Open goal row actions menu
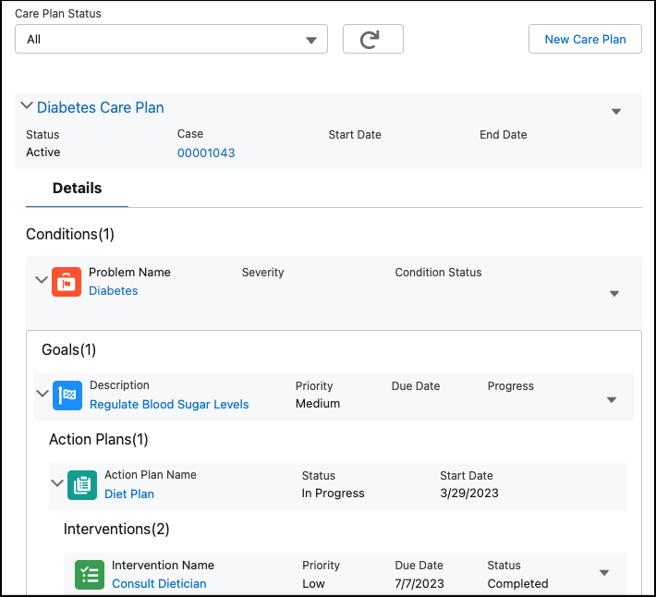The height and width of the screenshot is (597, 656). point(612,400)
